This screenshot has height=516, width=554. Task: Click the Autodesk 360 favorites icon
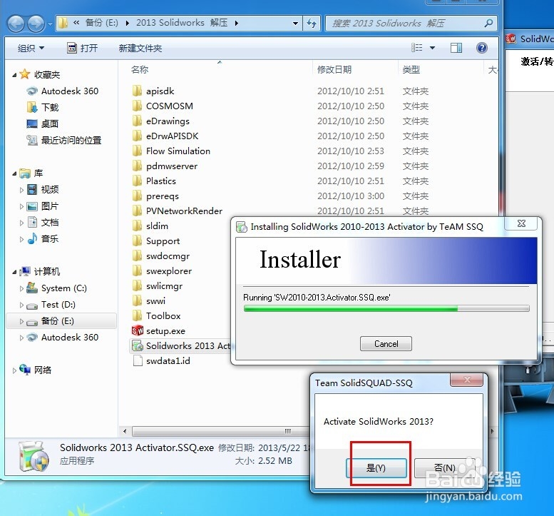pyautogui.click(x=32, y=91)
